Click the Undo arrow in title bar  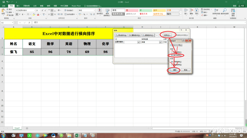tap(7, 2)
